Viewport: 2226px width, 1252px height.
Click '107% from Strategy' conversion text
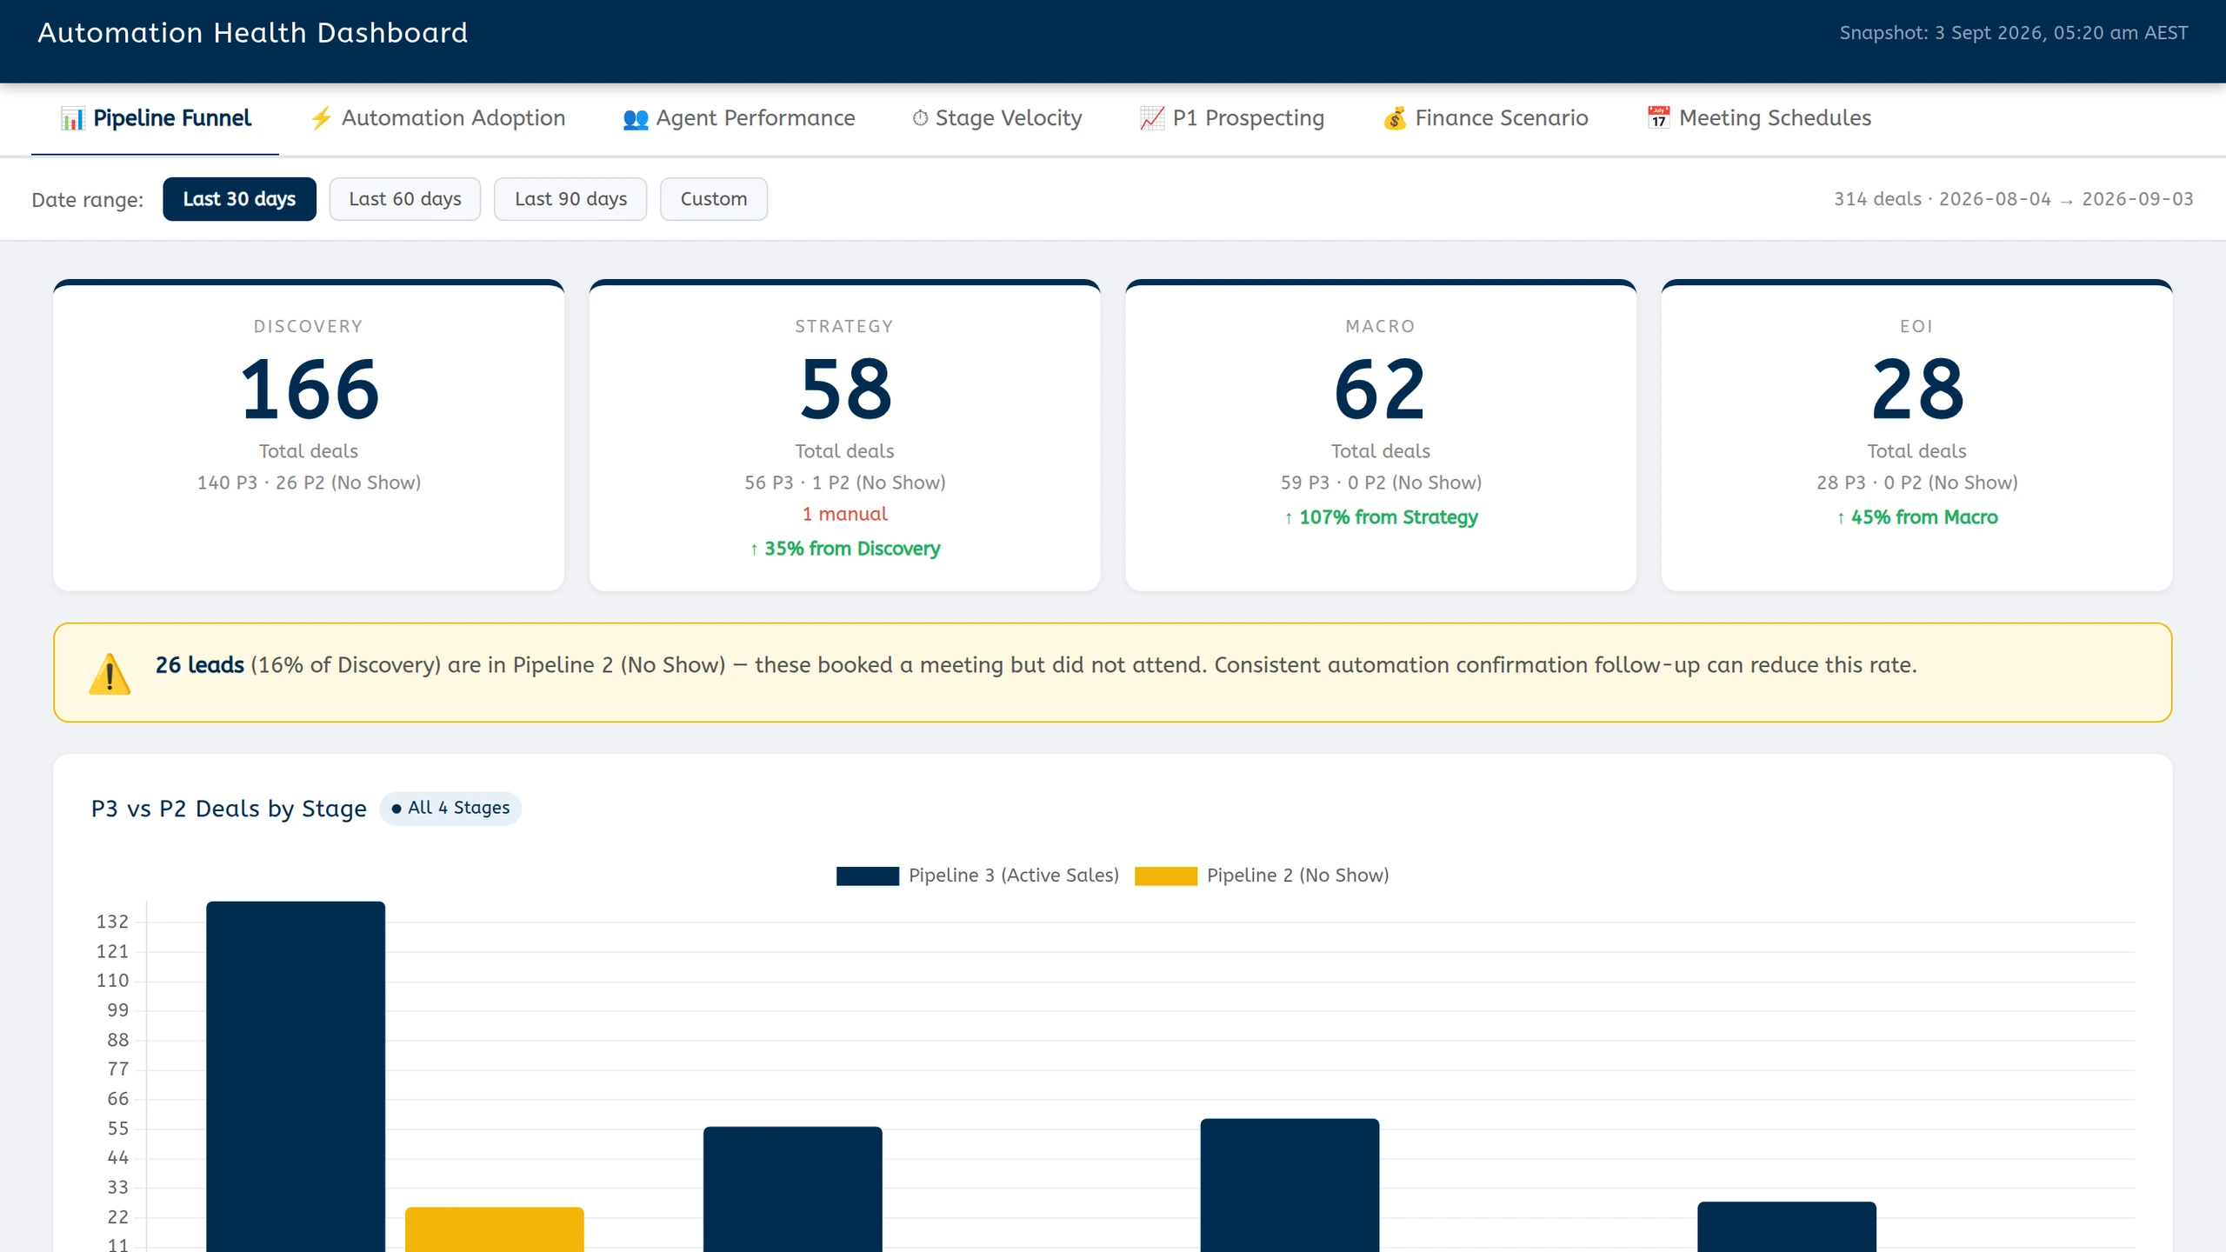click(x=1381, y=517)
